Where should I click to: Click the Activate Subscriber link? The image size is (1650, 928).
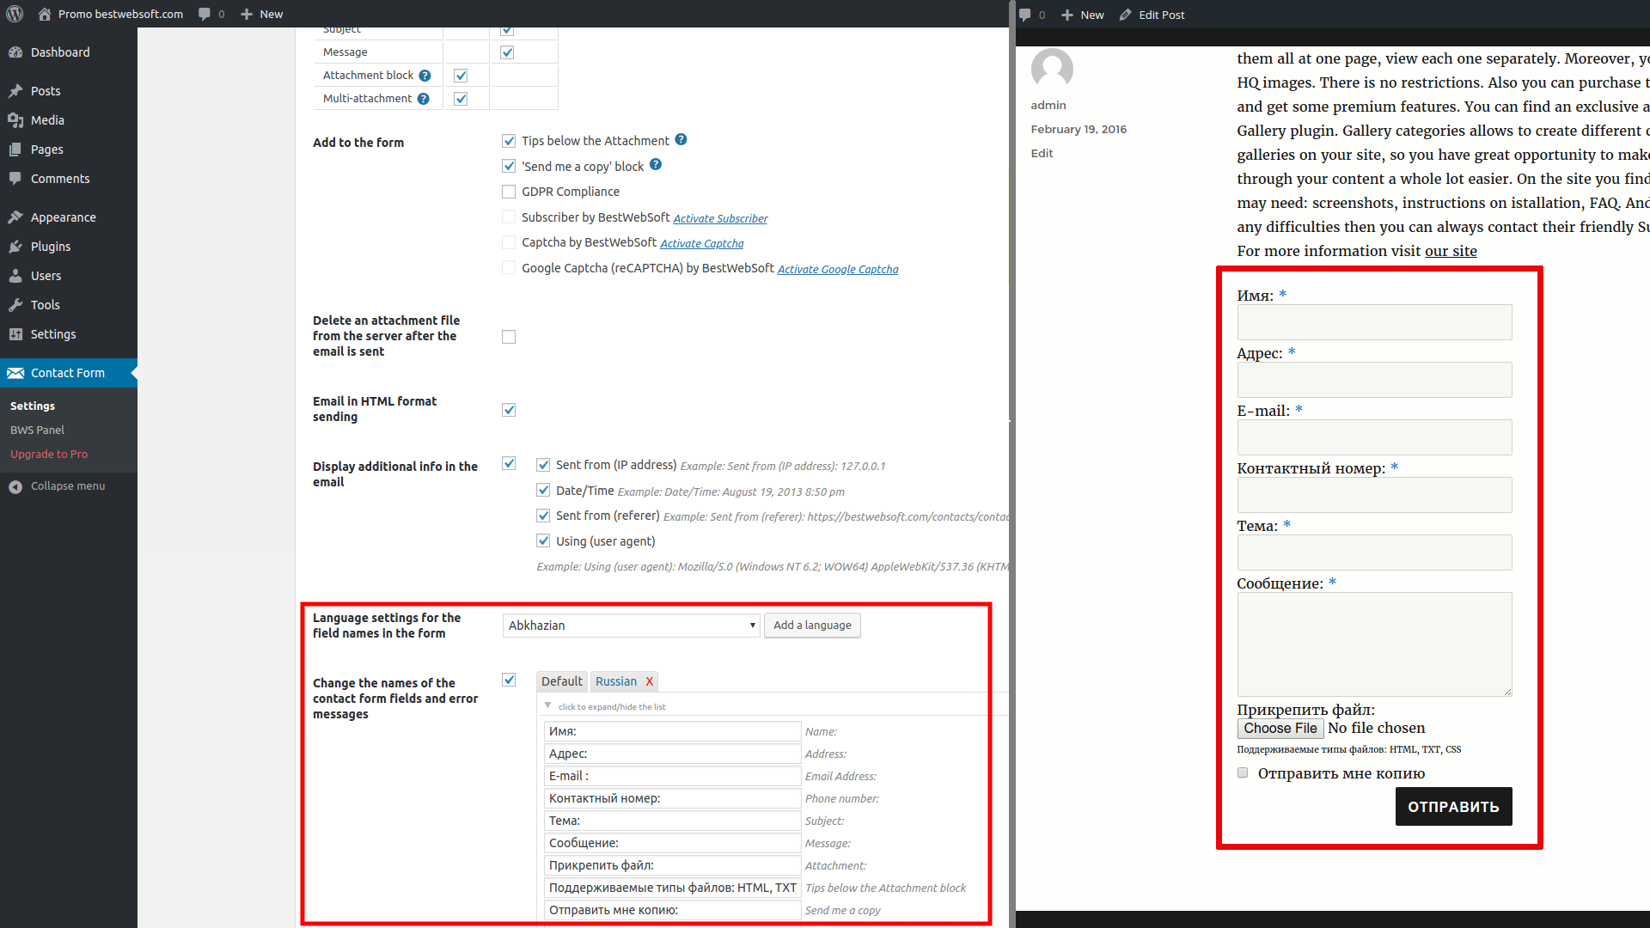click(720, 218)
